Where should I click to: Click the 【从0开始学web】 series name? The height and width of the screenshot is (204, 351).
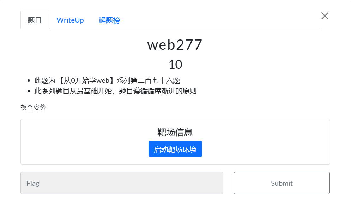[86, 80]
